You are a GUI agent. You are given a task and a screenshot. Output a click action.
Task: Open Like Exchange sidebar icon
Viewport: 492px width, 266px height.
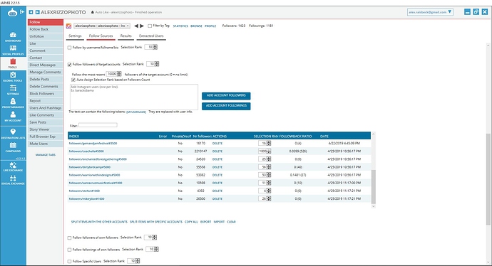(x=13, y=167)
